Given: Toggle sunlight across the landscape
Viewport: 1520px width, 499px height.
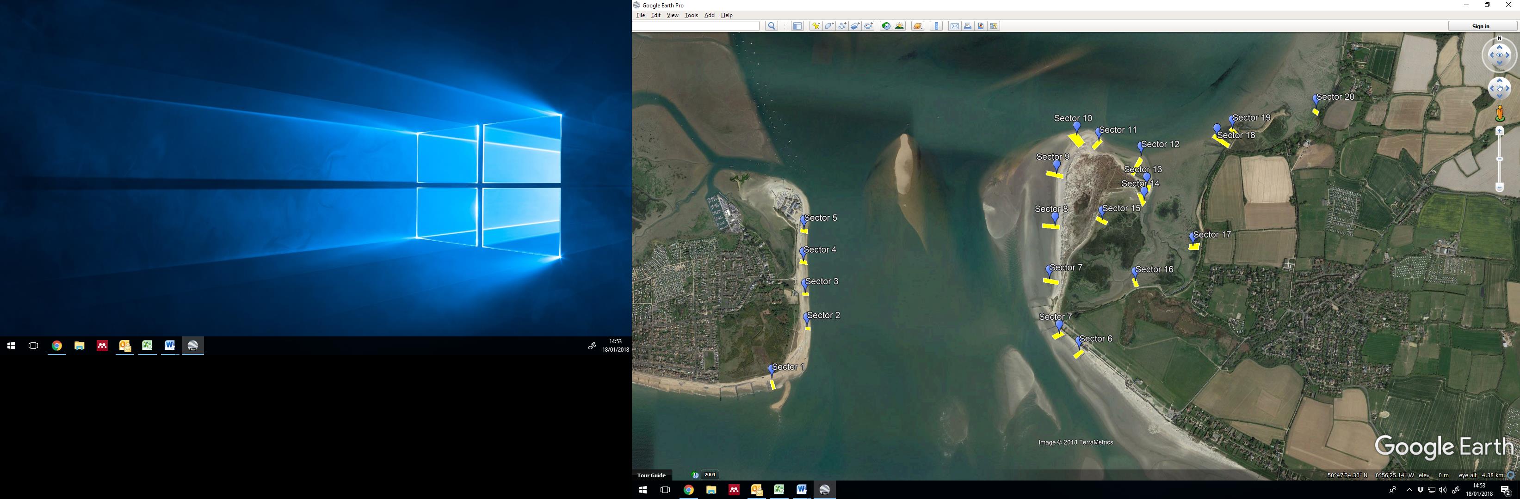Looking at the screenshot, I should 899,26.
